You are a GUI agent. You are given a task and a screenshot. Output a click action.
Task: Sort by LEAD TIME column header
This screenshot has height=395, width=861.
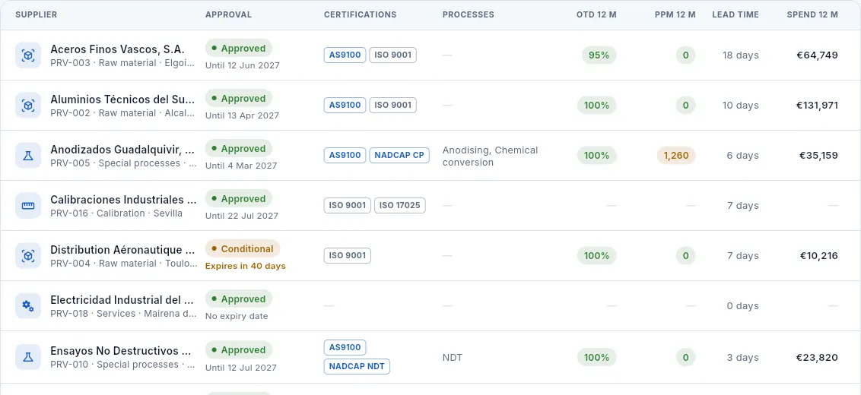[736, 15]
